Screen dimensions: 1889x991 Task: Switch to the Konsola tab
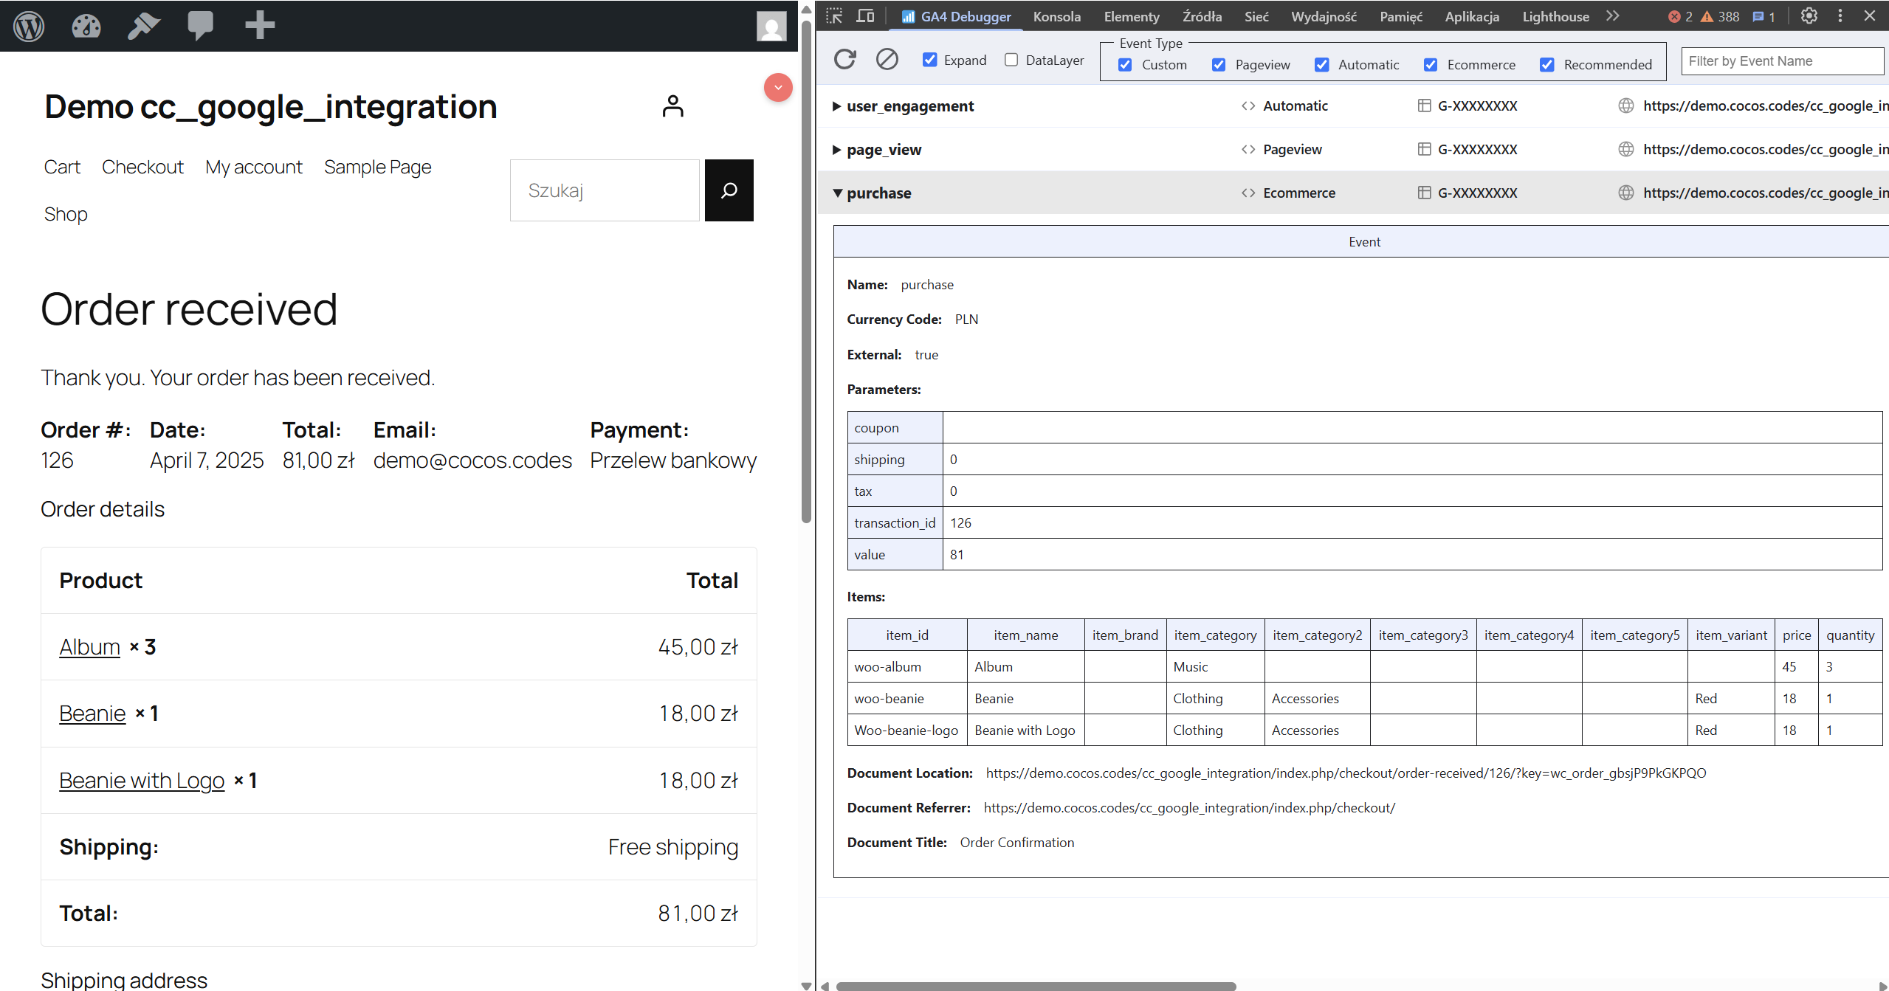click(x=1056, y=16)
